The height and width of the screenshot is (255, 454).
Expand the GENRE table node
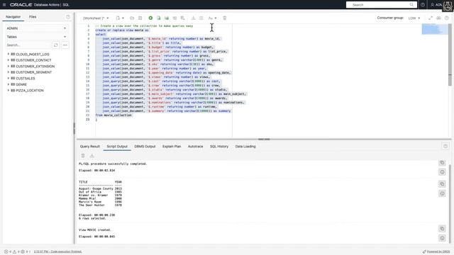tap(8, 84)
